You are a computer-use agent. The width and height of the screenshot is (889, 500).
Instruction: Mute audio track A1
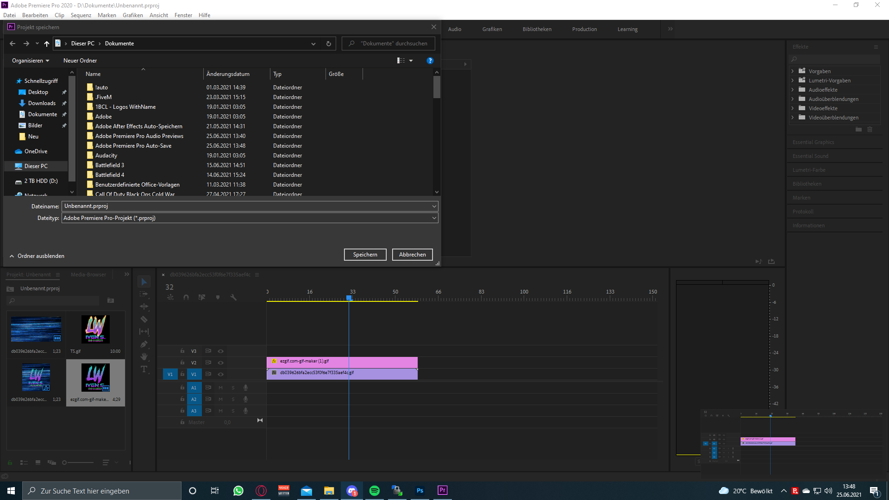pos(221,387)
